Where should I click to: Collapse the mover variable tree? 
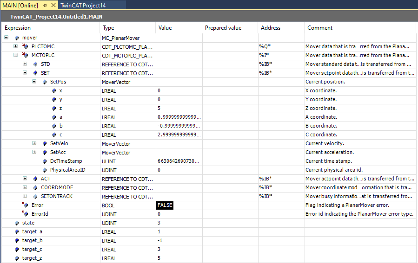pyautogui.click(x=7, y=38)
